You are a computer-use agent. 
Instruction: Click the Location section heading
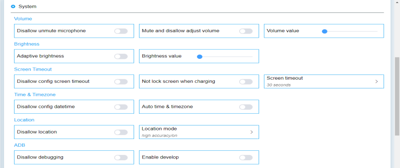click(x=24, y=120)
